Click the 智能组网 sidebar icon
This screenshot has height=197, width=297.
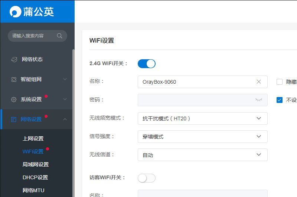pos(14,79)
